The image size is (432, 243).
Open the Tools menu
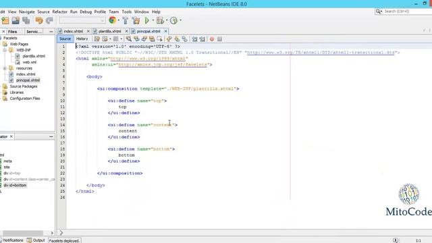(x=127, y=12)
